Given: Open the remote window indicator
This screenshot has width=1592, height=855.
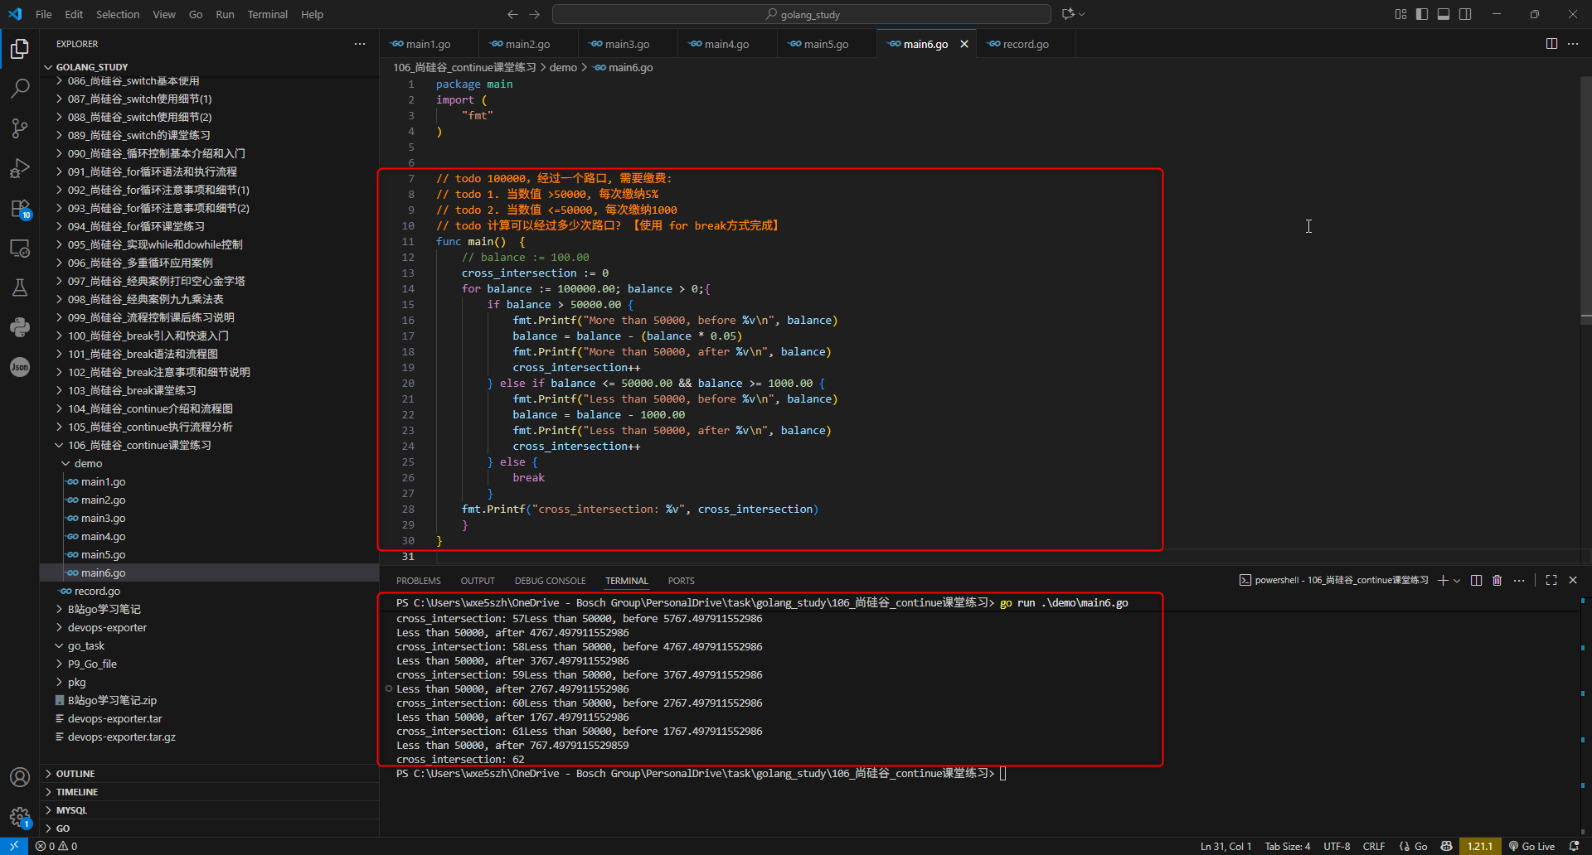Looking at the screenshot, I should click(14, 846).
